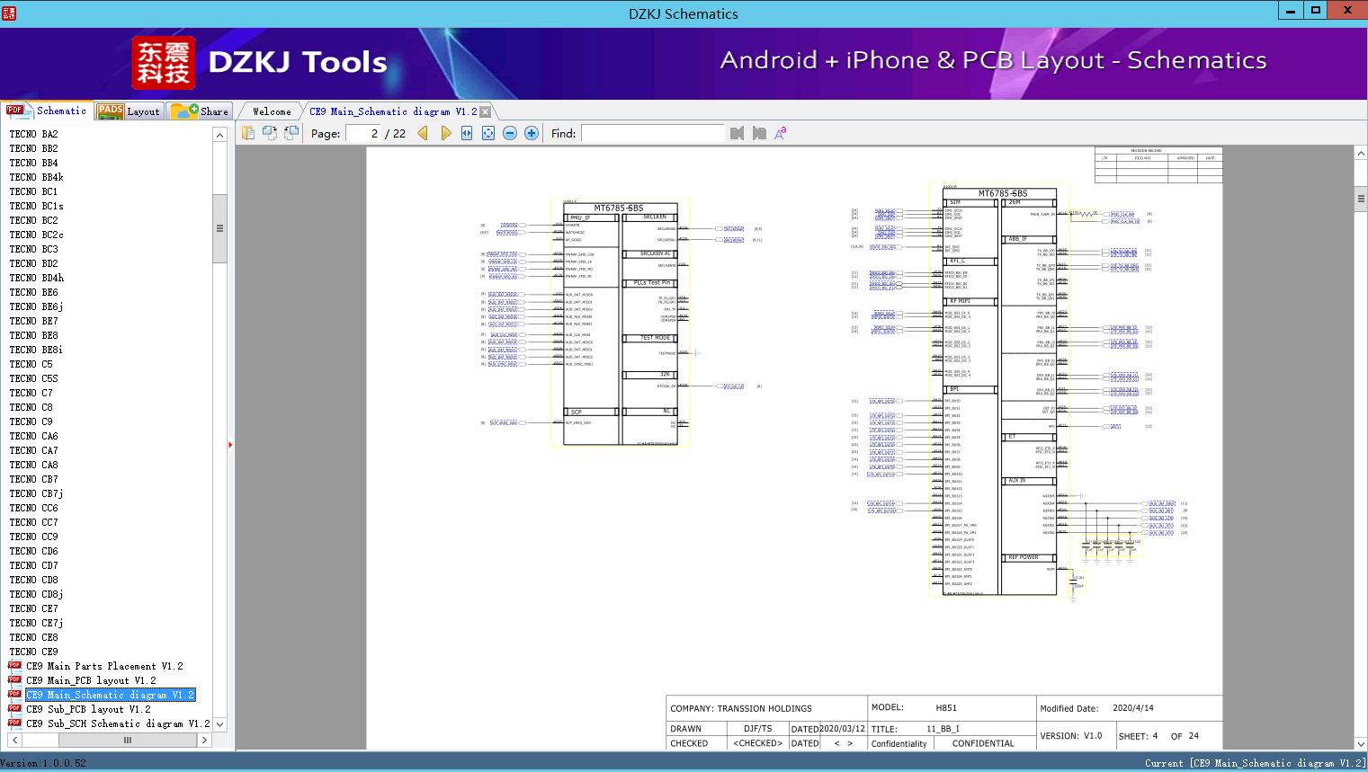Open CE9 Sub_PCB layout V1.2 file
Screen dimensions: 1368x772
pos(88,709)
